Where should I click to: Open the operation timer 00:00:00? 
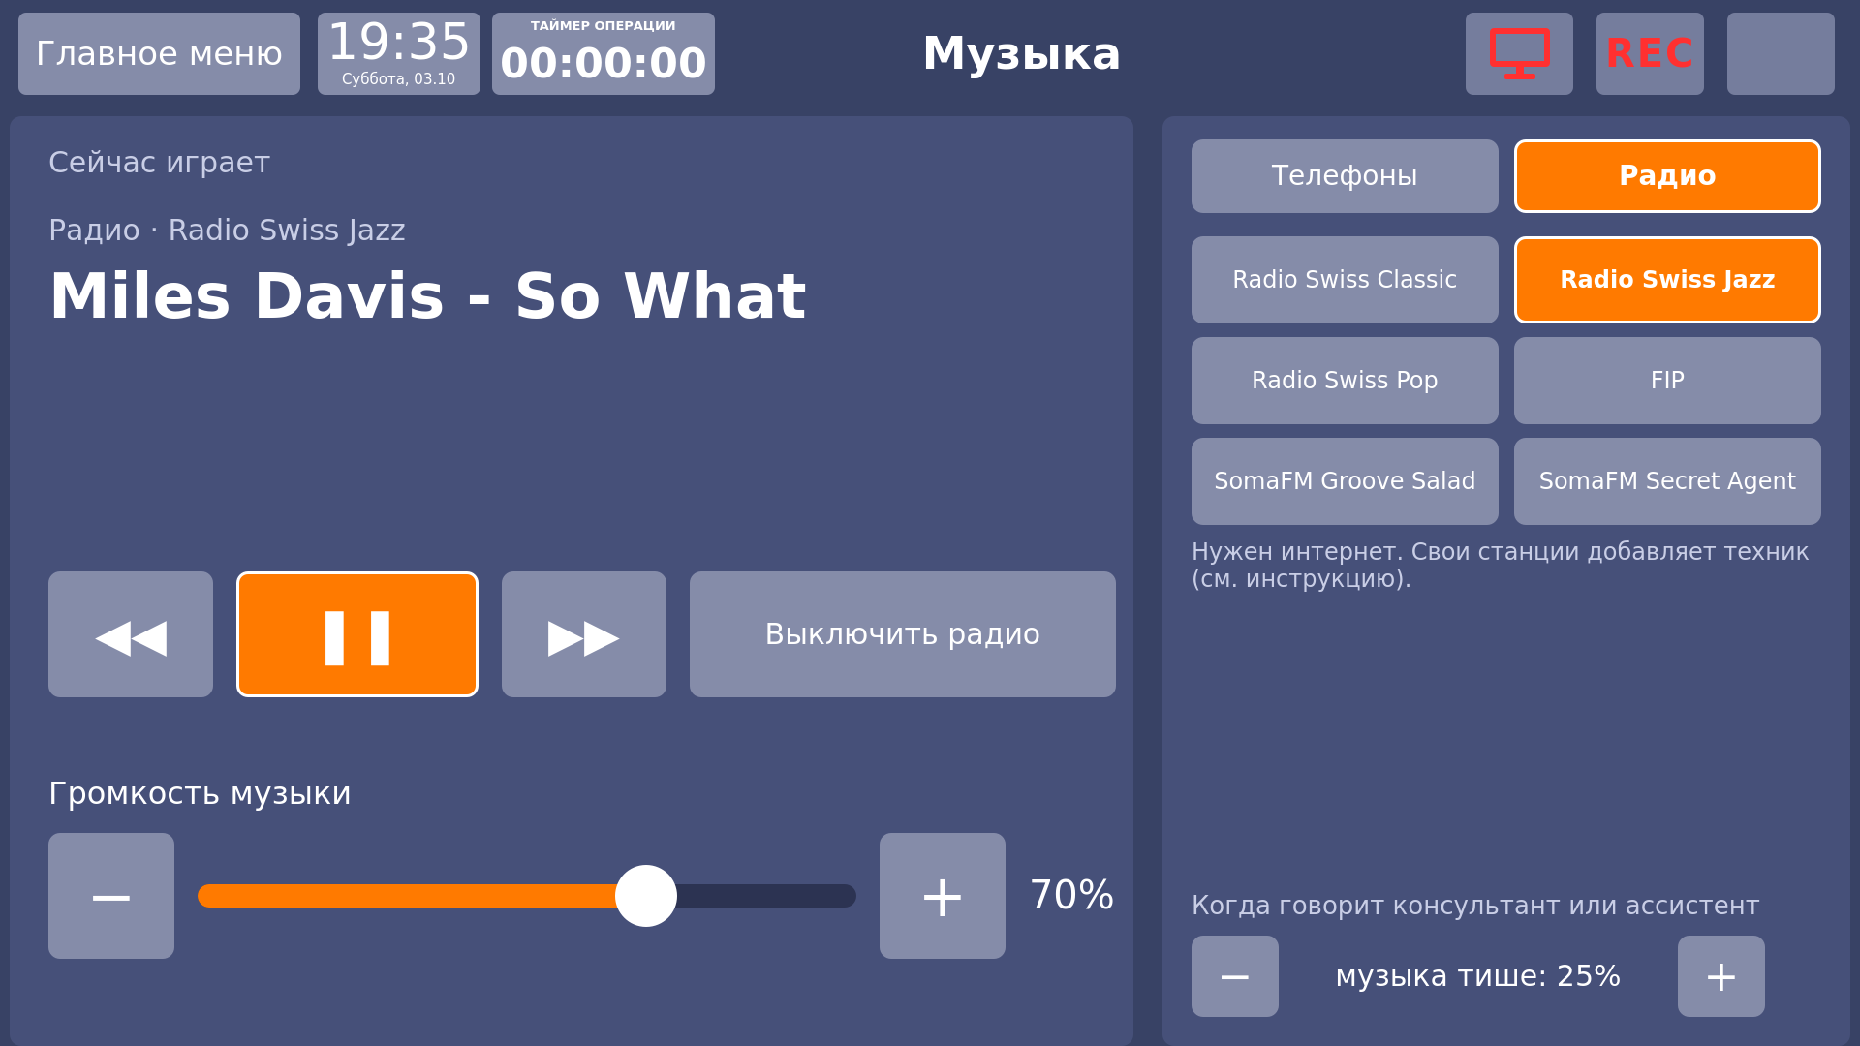(x=603, y=53)
